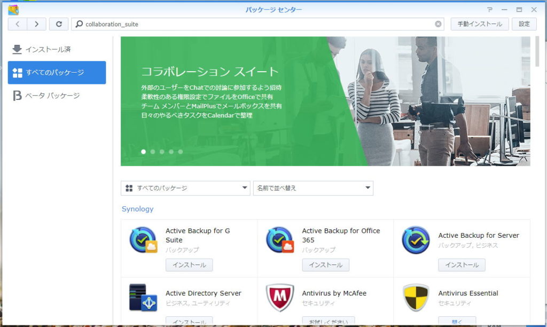Open the Active Backup for G Suite title

tap(198, 235)
